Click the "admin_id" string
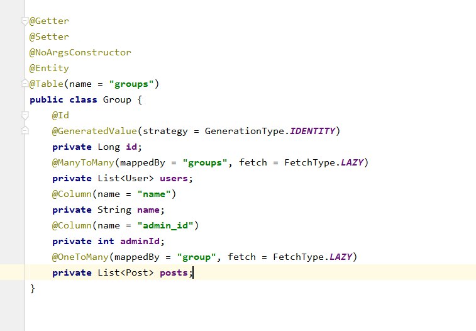Image resolution: width=476 pixels, height=331 pixels. 165,226
